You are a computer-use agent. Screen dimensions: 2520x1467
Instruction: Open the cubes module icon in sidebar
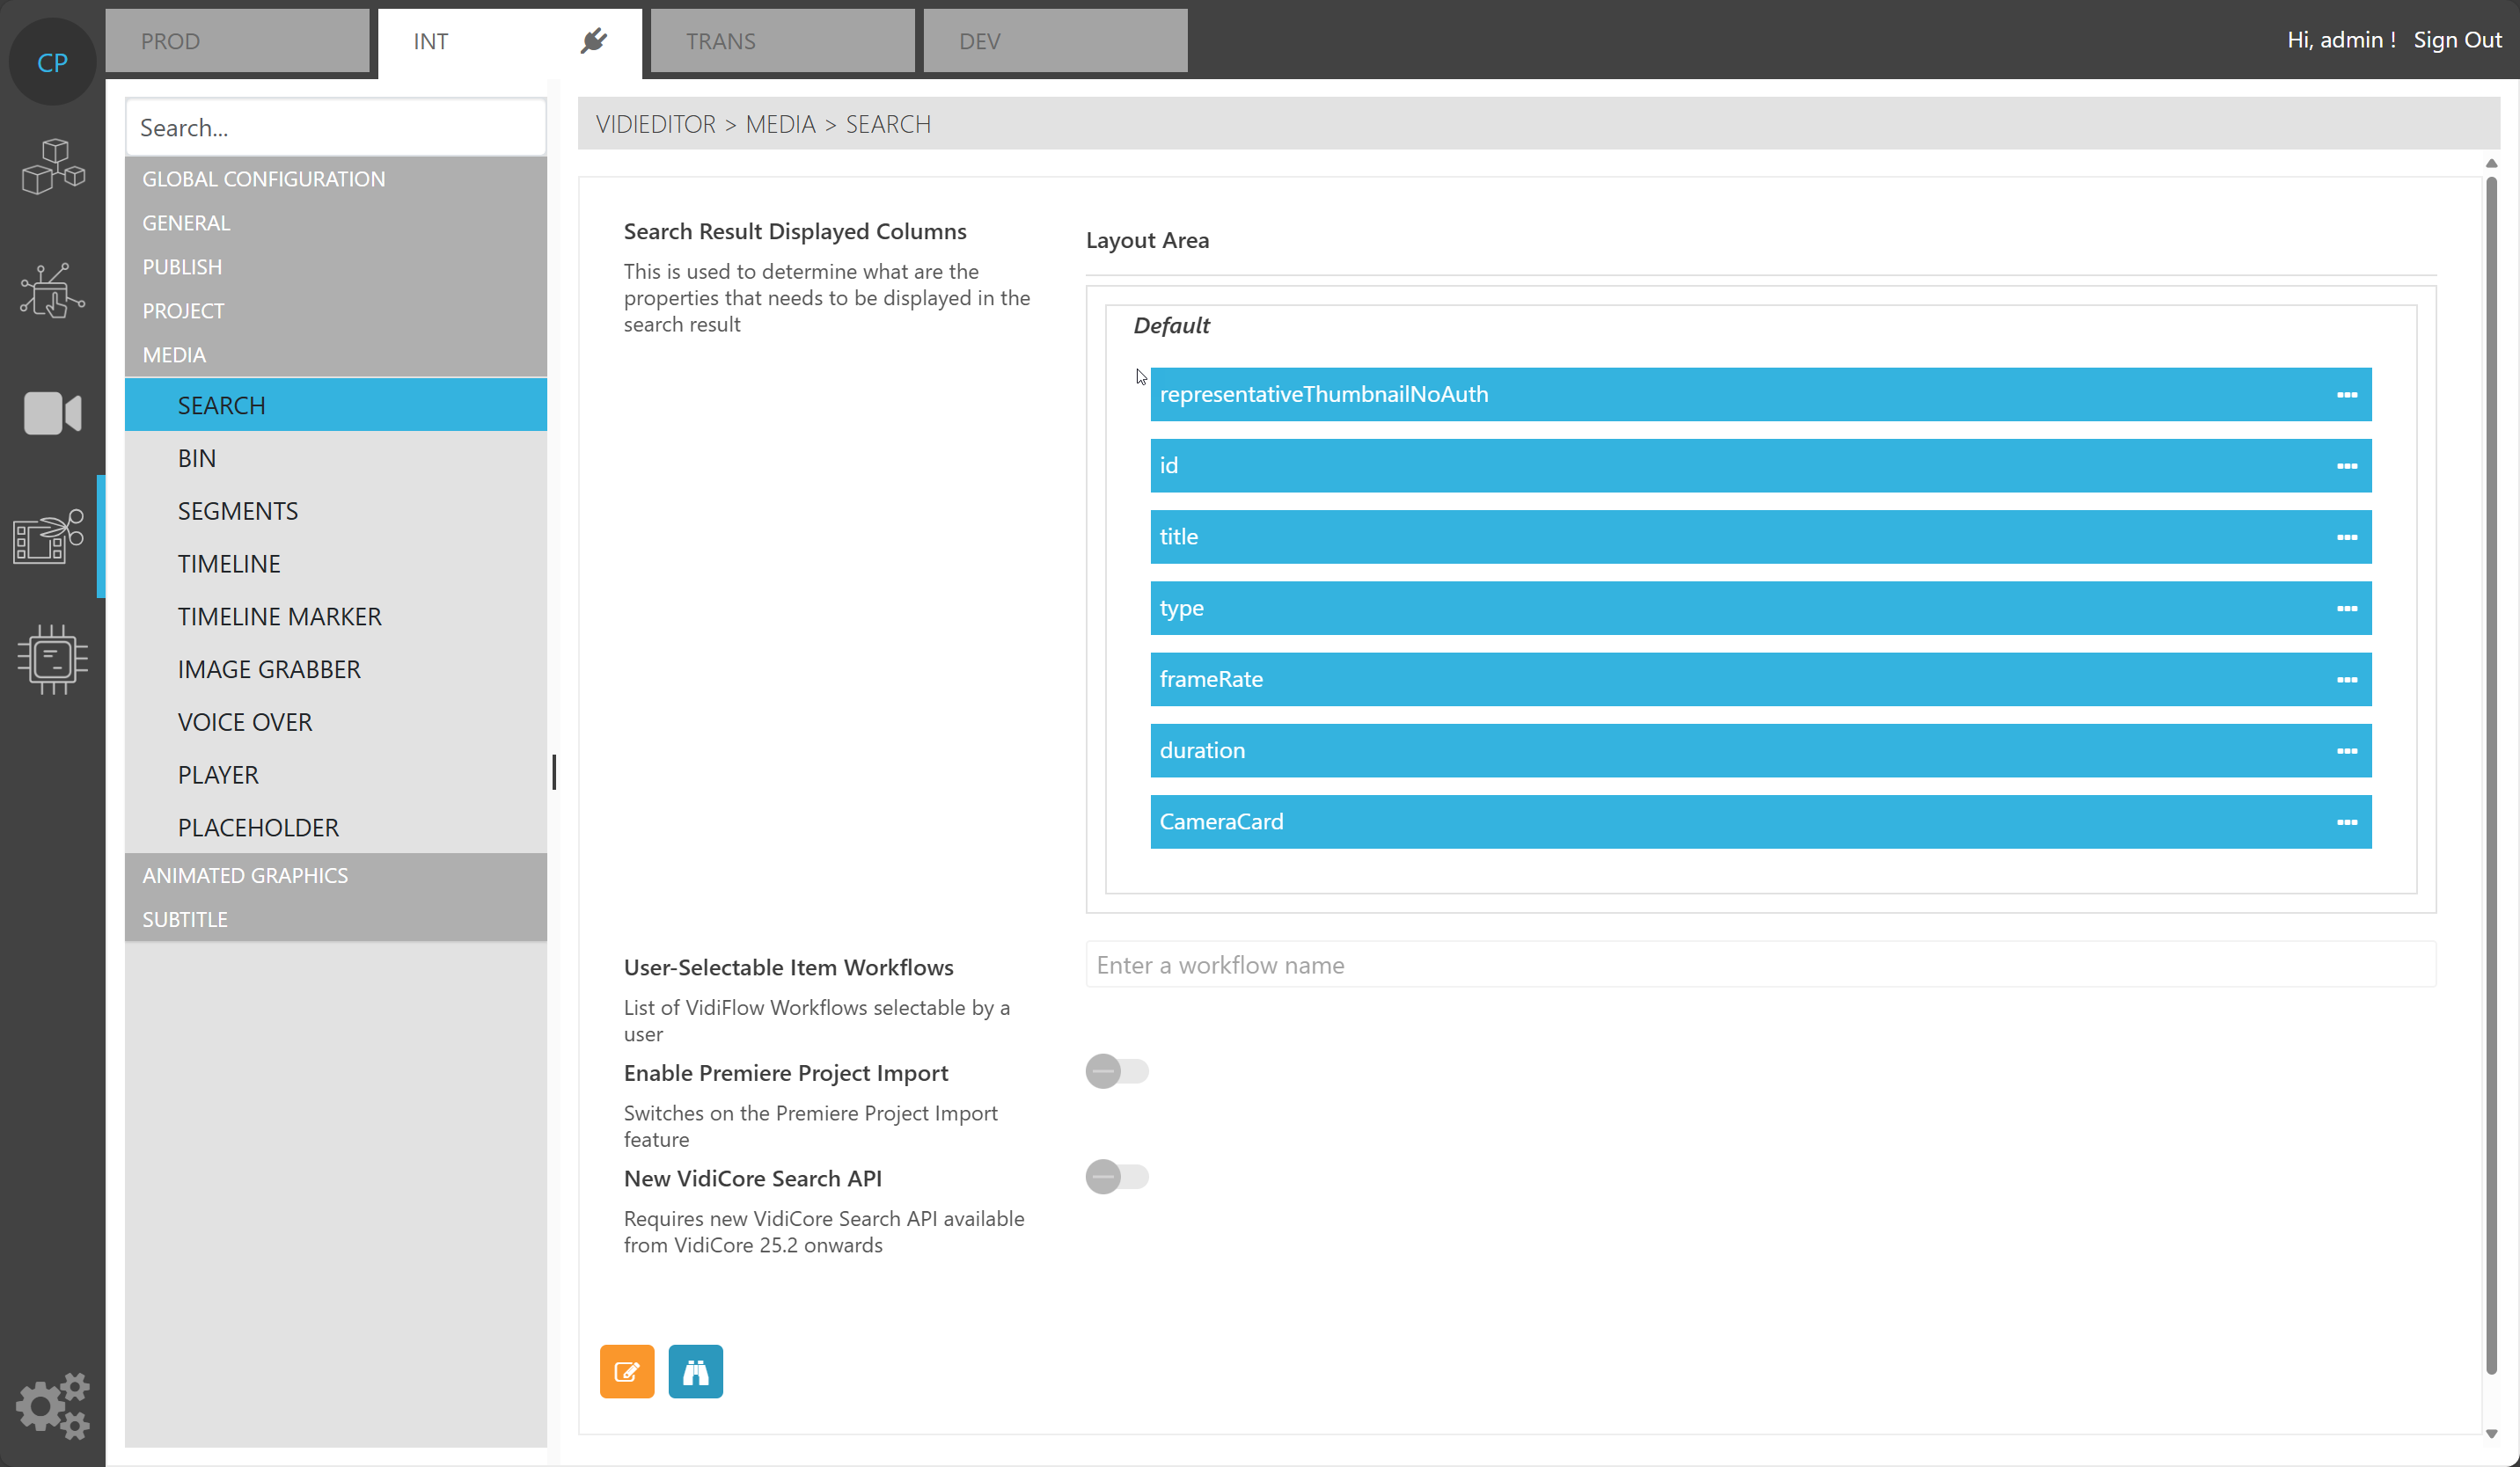tap(52, 166)
